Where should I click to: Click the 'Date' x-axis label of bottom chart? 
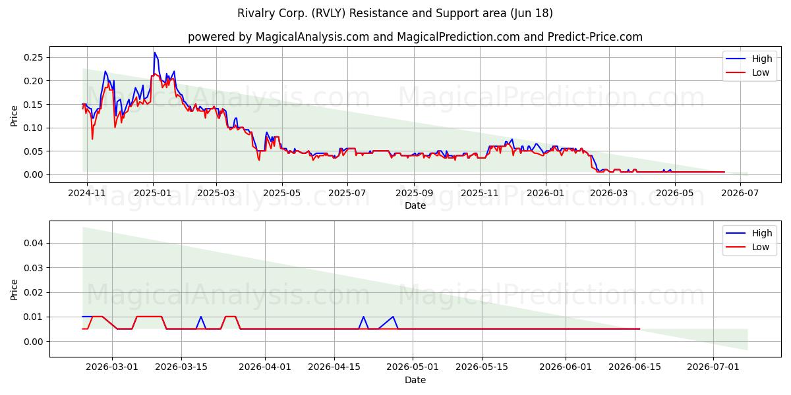coord(415,380)
